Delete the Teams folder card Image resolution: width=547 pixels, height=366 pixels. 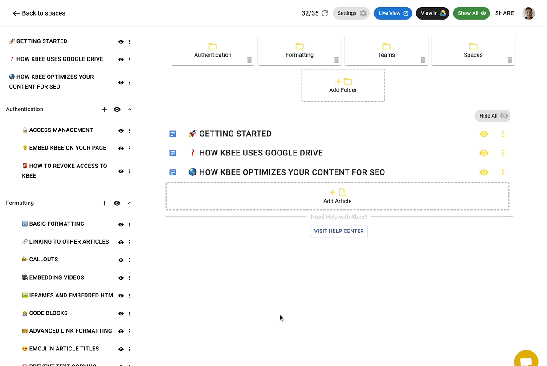[x=423, y=60]
